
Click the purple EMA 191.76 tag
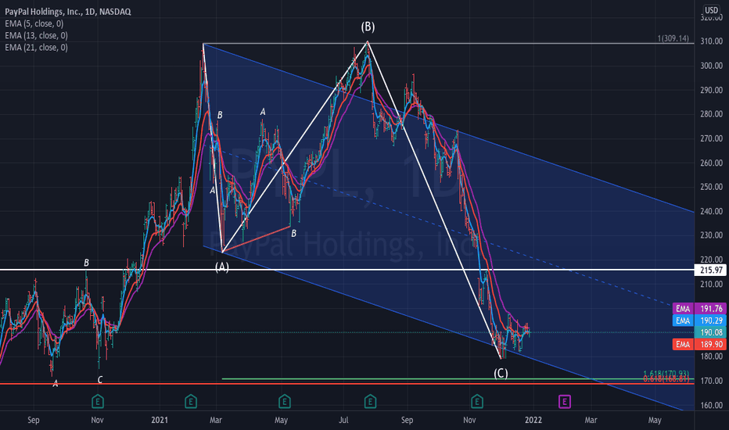click(x=699, y=308)
